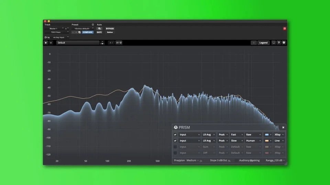Open the settings gear icon
The image size is (330, 185).
click(x=284, y=42)
